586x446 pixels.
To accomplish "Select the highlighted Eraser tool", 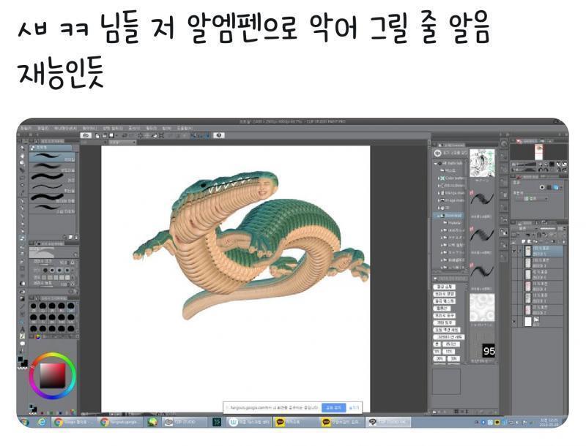I will coord(22,238).
